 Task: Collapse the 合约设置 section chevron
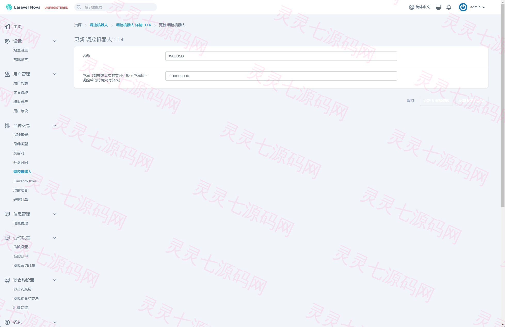click(x=55, y=238)
